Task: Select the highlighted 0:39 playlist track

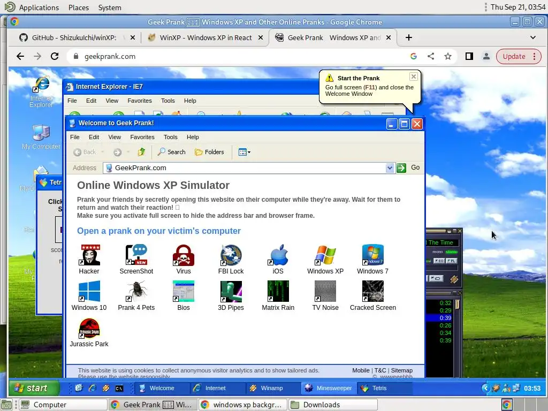Action: [439, 318]
